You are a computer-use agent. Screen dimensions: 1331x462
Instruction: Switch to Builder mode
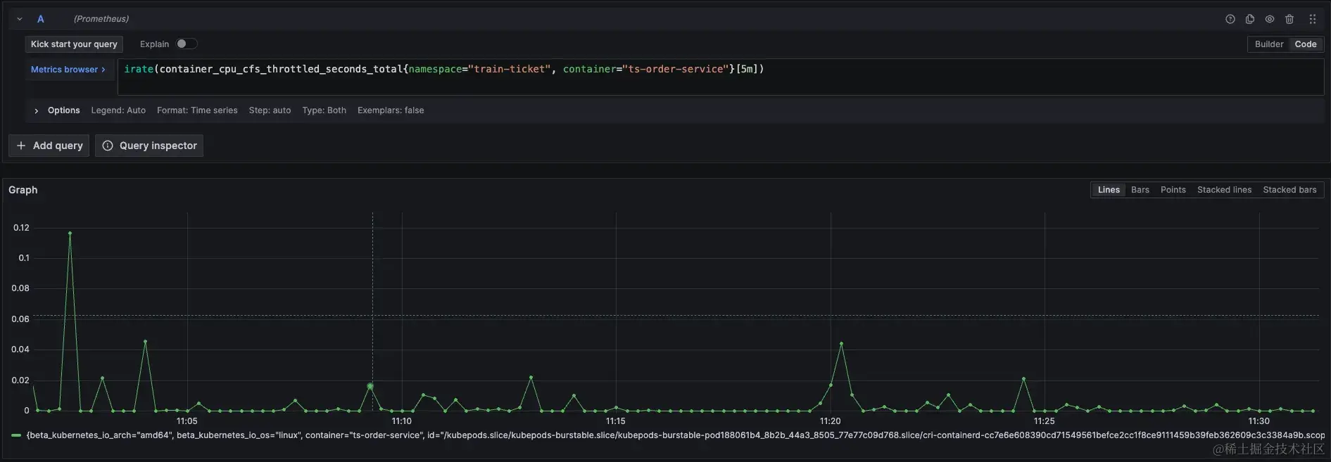click(x=1269, y=44)
